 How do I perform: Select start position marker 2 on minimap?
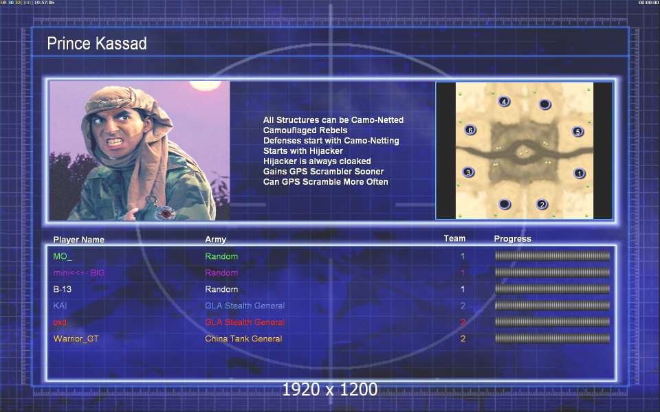[542, 205]
